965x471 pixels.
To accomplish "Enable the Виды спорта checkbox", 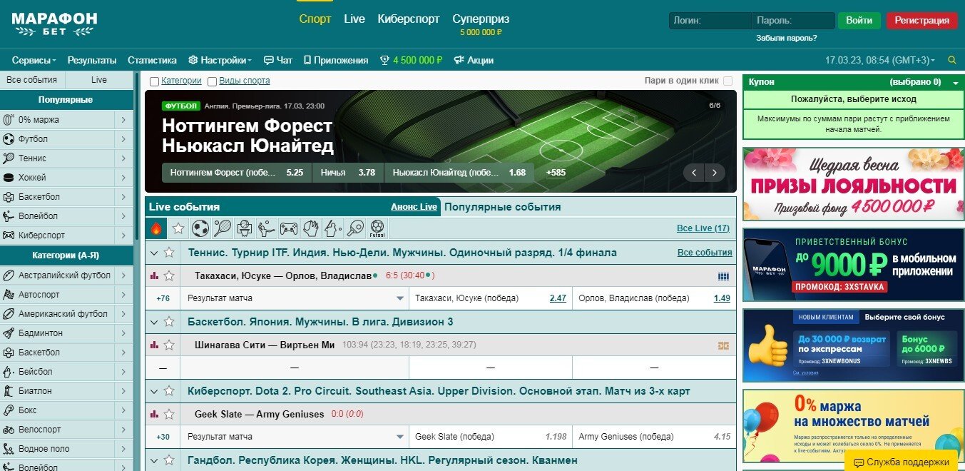I will point(212,81).
